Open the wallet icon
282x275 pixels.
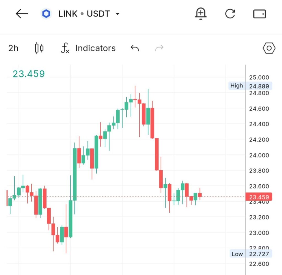[259, 14]
